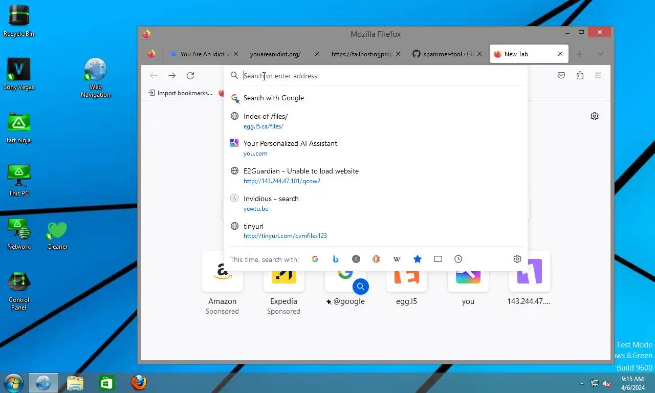Close the youareanidiot.org tab
Image resolution: width=655 pixels, height=393 pixels.
317,54
